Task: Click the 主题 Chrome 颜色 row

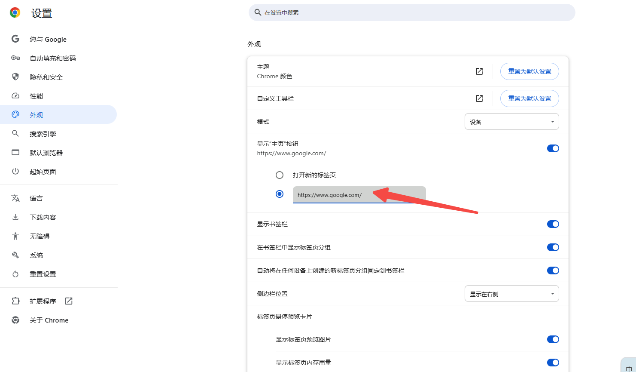Action: [x=408, y=71]
